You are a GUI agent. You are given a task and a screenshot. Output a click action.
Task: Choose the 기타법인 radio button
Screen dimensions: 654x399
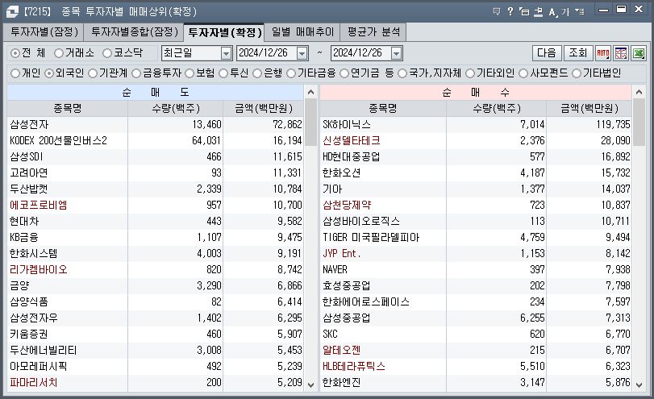tap(577, 73)
